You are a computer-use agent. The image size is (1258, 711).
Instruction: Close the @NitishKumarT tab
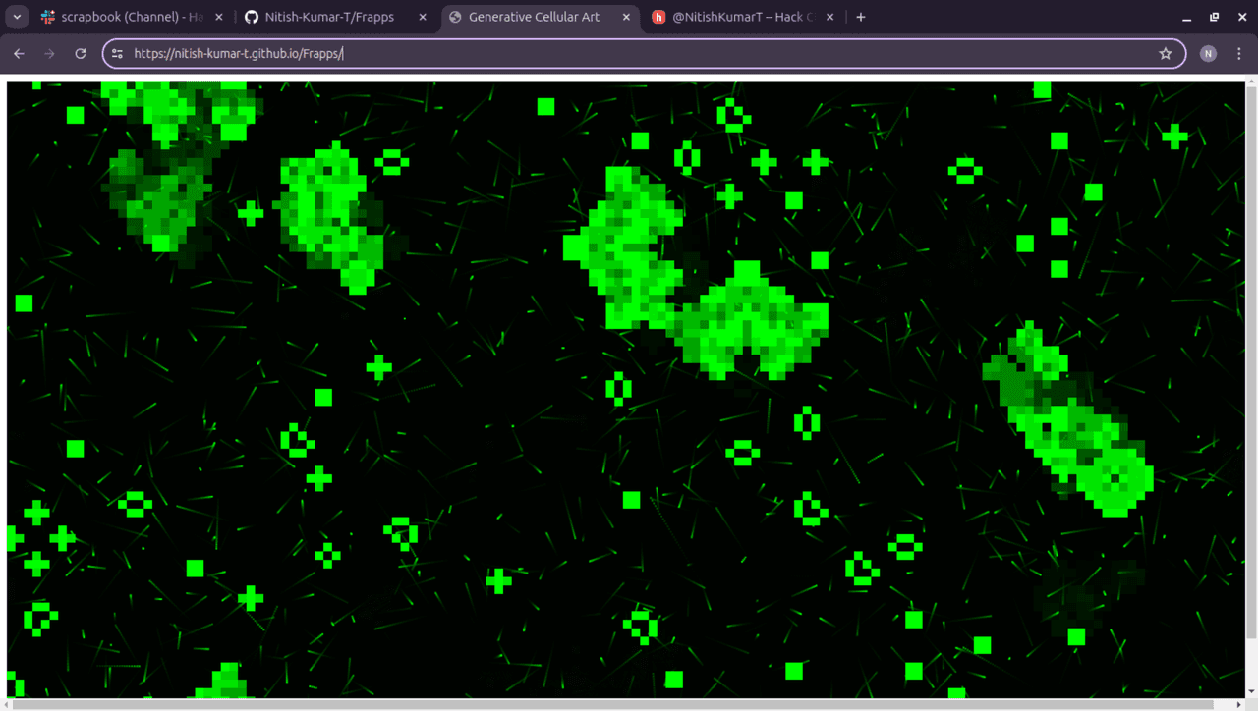click(830, 17)
